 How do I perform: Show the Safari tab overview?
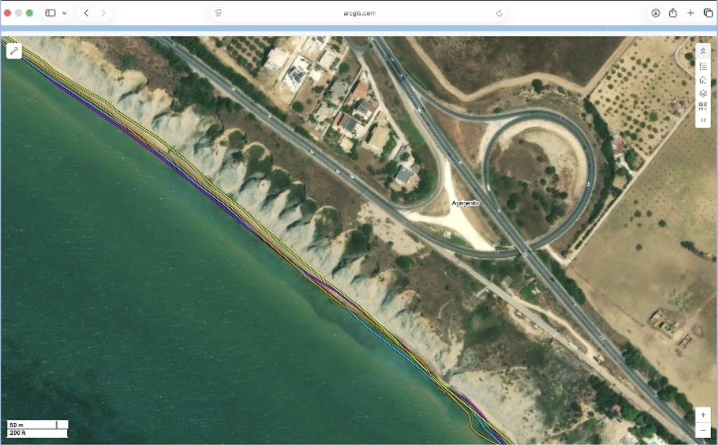[x=708, y=13]
